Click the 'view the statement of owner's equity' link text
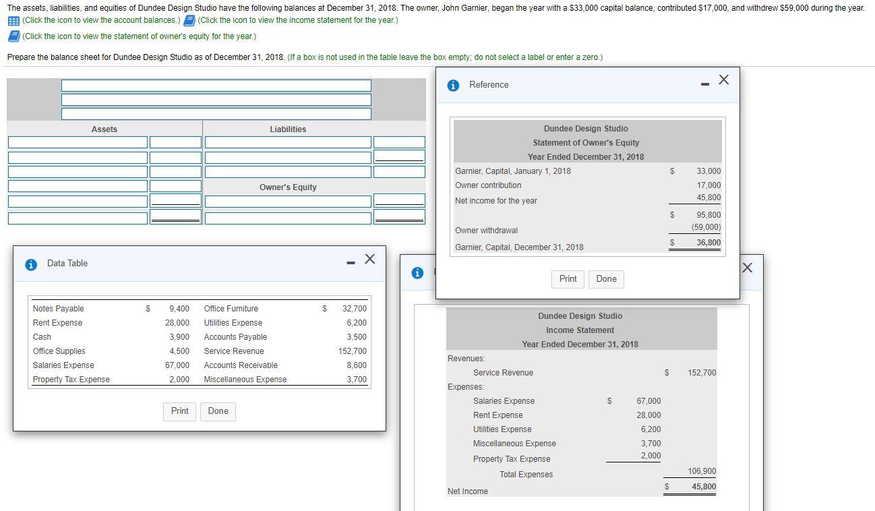875x511 pixels. [x=139, y=36]
